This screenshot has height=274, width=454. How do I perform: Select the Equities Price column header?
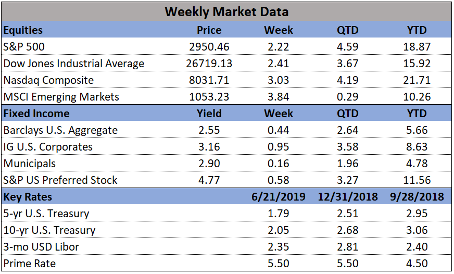pyautogui.click(x=209, y=30)
